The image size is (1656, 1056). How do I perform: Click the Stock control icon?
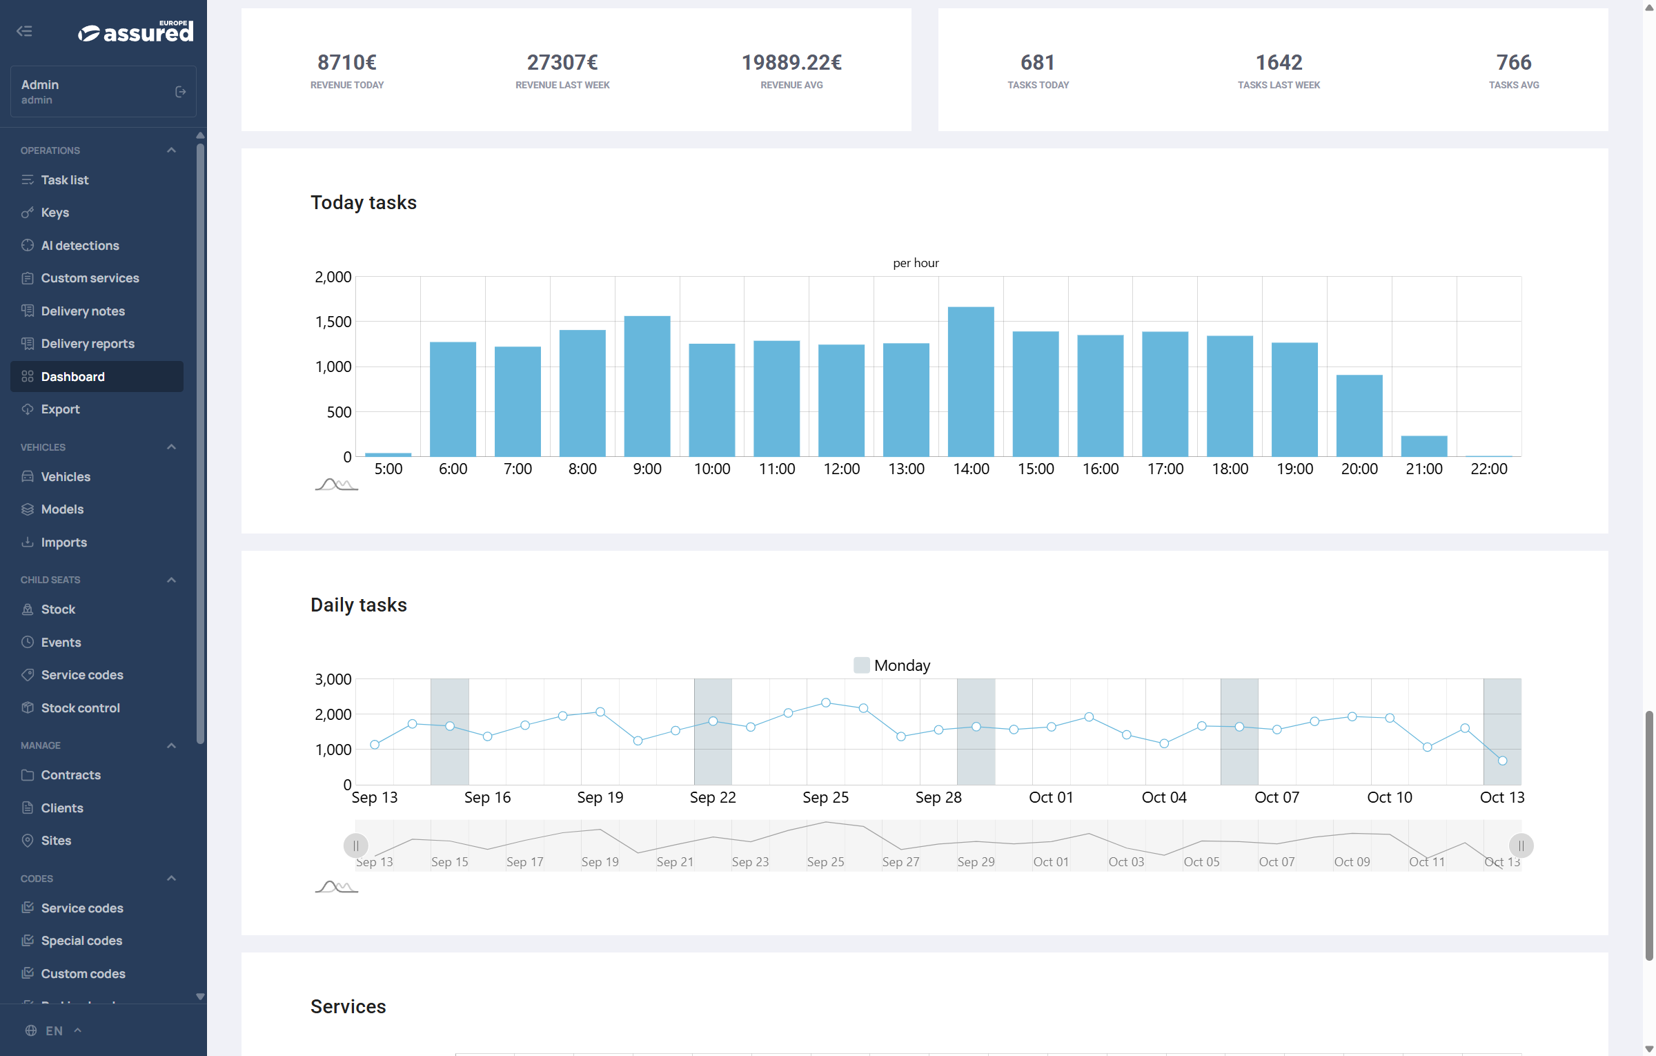click(x=28, y=707)
